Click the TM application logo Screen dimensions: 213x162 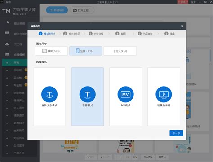click(x=6, y=11)
